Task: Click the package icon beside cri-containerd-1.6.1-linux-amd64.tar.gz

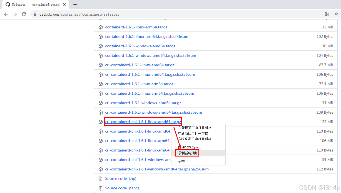Action: point(101,65)
